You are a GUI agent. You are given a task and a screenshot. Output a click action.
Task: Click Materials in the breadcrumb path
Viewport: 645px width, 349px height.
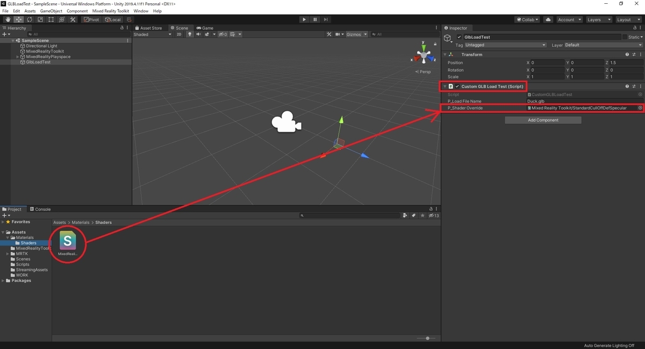tap(81, 222)
